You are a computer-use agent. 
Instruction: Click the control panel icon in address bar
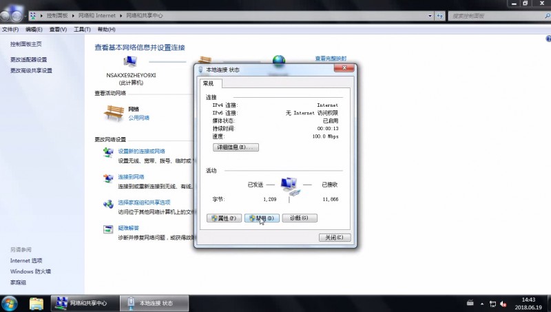click(x=33, y=15)
